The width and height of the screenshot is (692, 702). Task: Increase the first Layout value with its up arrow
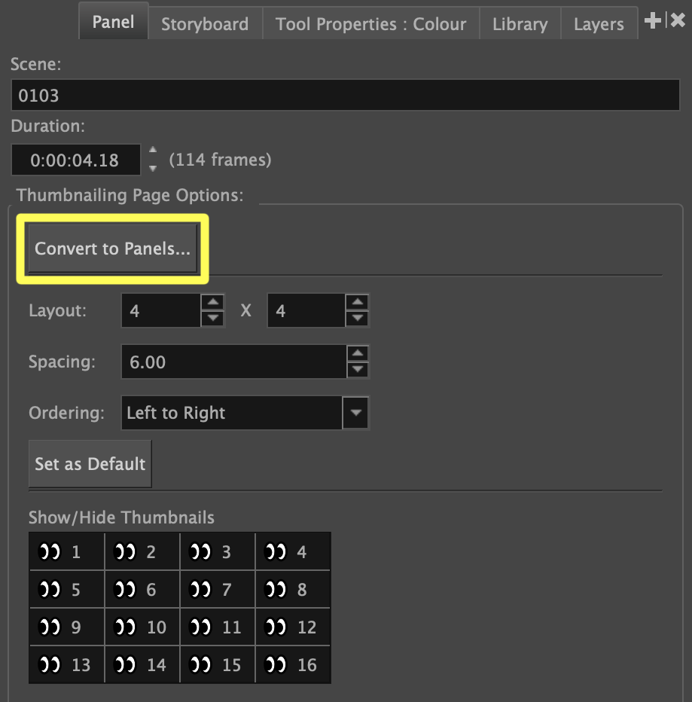[212, 301]
